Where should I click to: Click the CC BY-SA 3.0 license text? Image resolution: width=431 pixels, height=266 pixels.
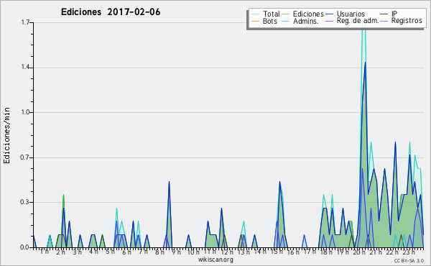[409, 261]
